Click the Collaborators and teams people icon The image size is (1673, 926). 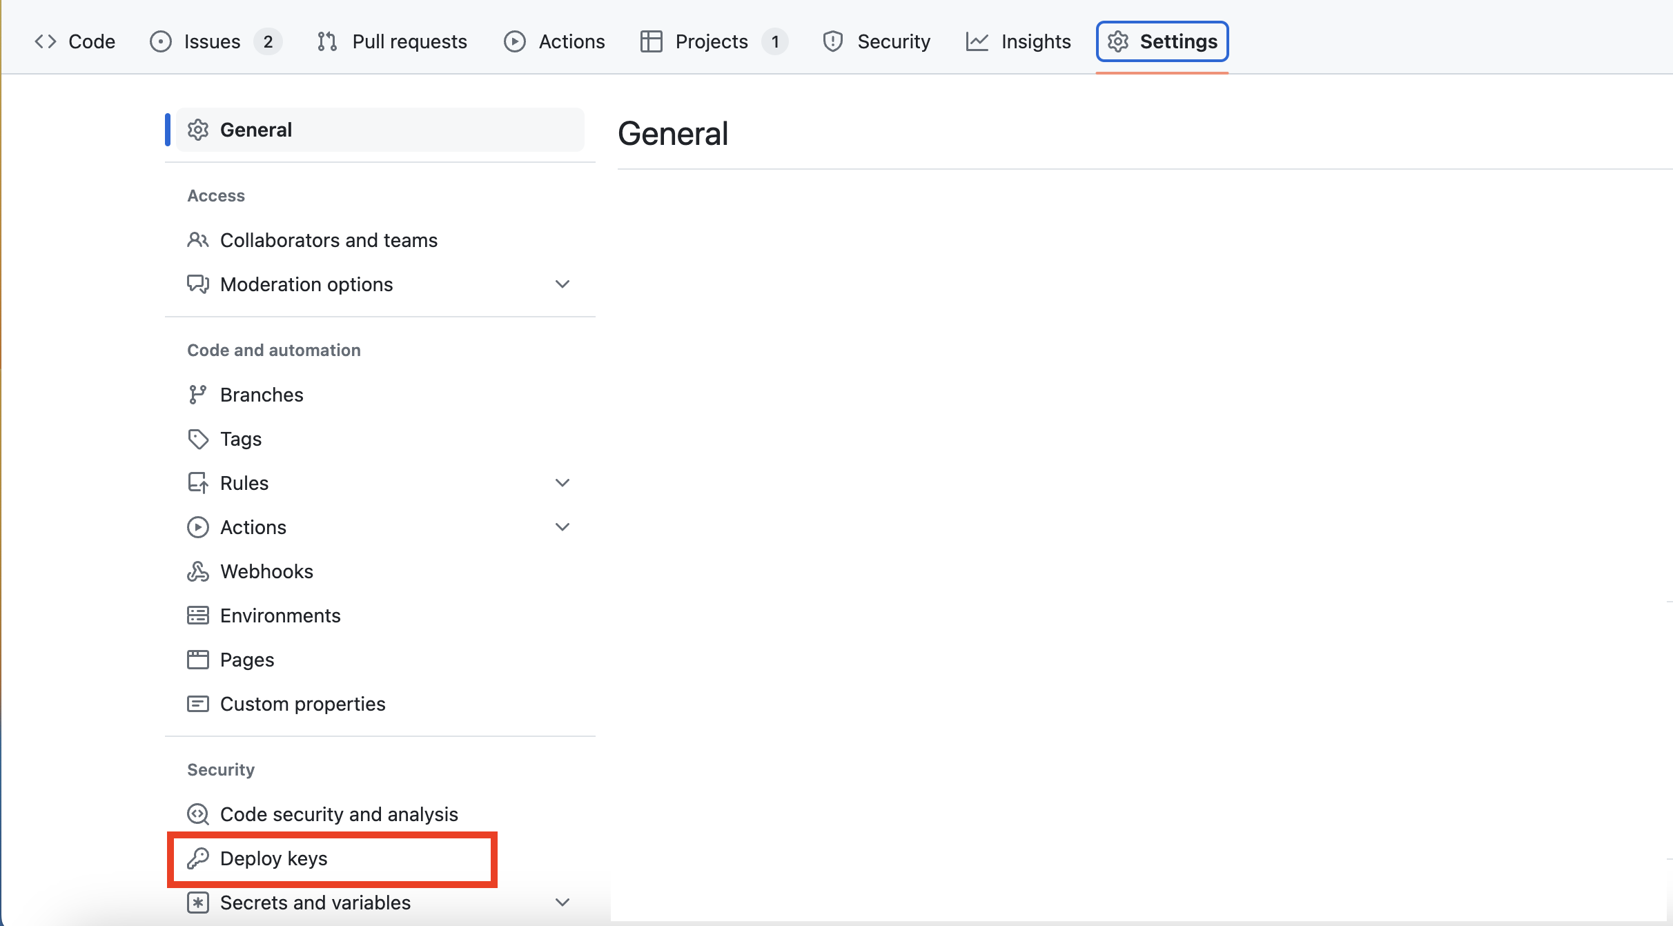pos(198,240)
